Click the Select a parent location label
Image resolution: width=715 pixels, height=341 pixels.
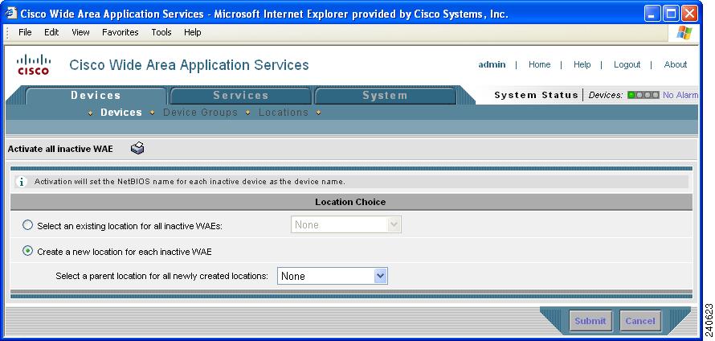point(161,276)
